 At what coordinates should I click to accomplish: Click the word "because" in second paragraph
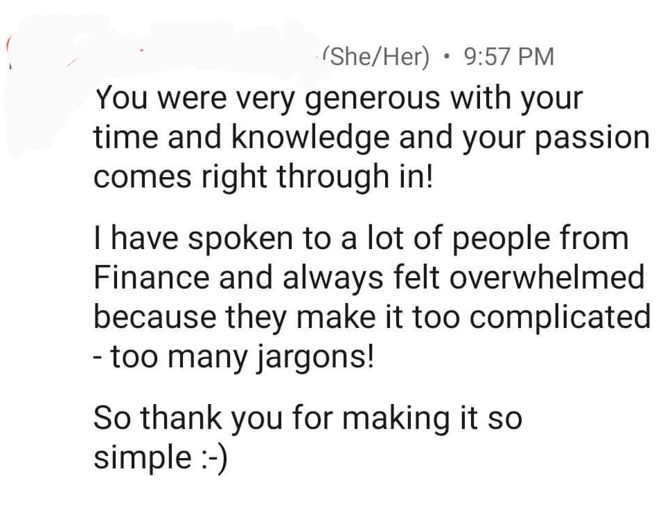tap(154, 317)
